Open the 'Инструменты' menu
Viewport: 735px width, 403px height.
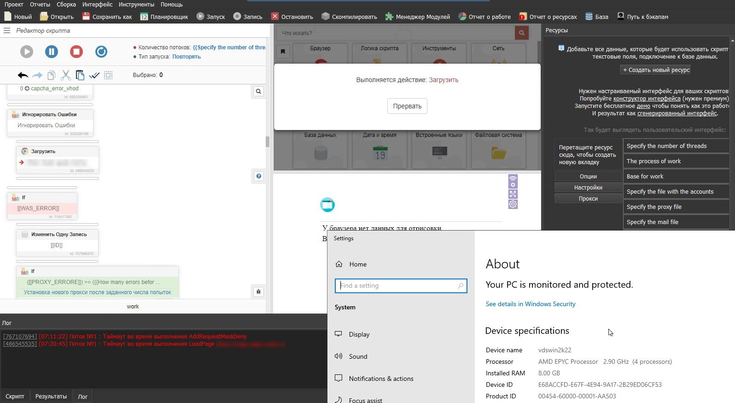tap(136, 4)
